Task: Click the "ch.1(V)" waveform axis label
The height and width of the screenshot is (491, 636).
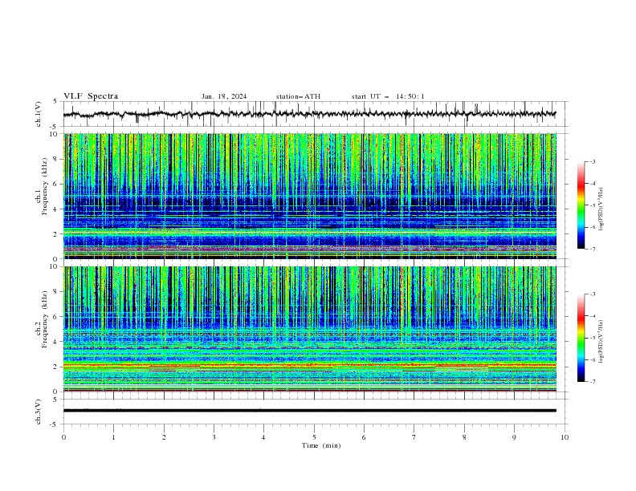Action: point(39,114)
